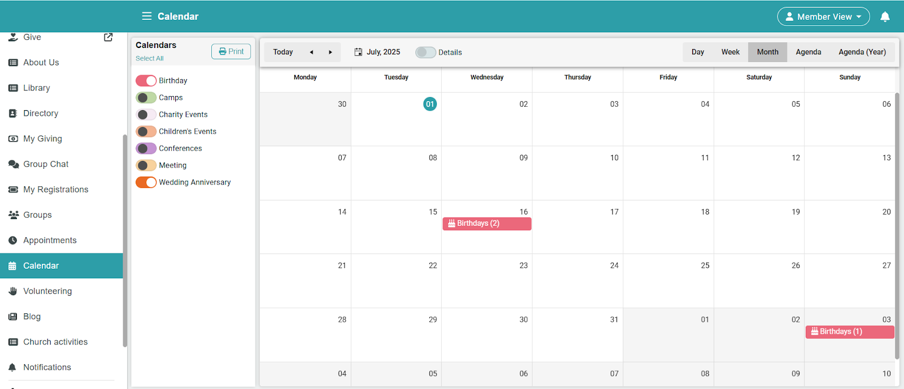Click the Calendars panel heading
The image size is (904, 389).
tap(156, 45)
